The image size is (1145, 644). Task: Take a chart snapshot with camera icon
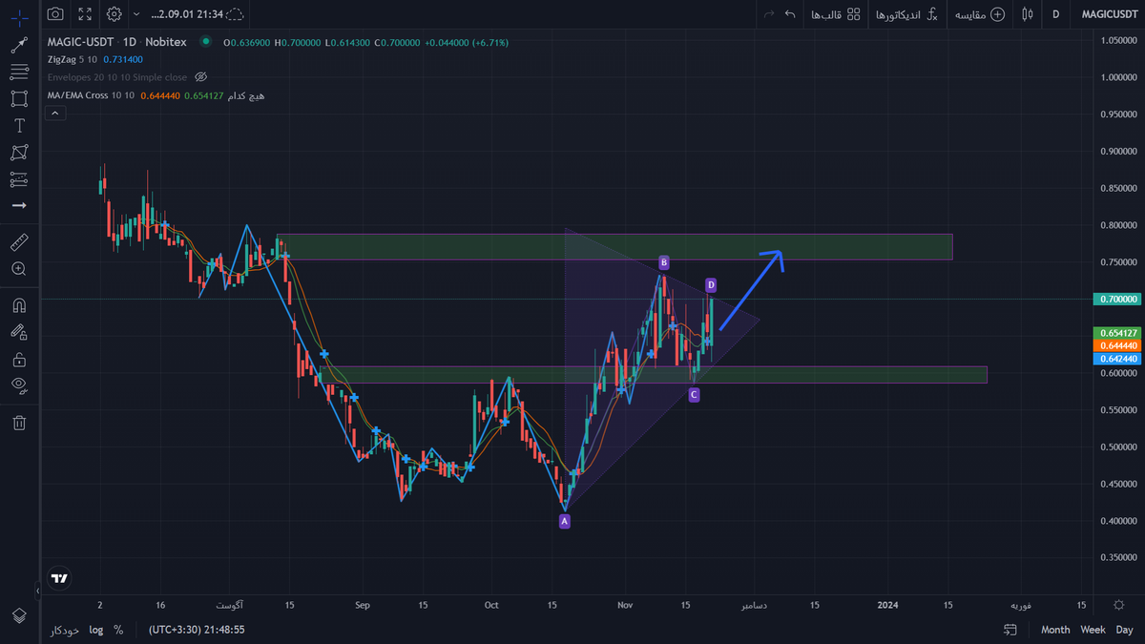(x=56, y=14)
